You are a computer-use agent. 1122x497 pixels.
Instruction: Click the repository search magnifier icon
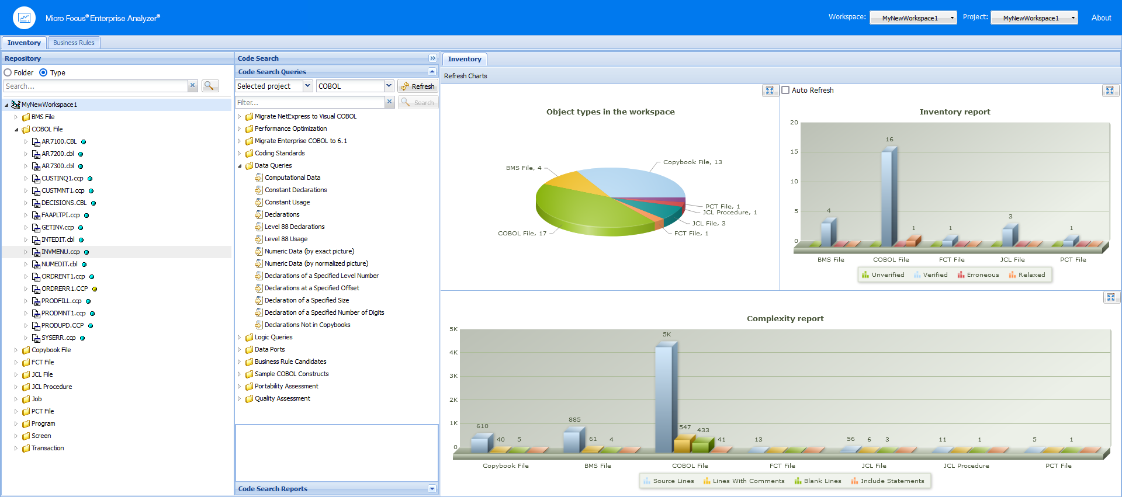click(x=209, y=86)
